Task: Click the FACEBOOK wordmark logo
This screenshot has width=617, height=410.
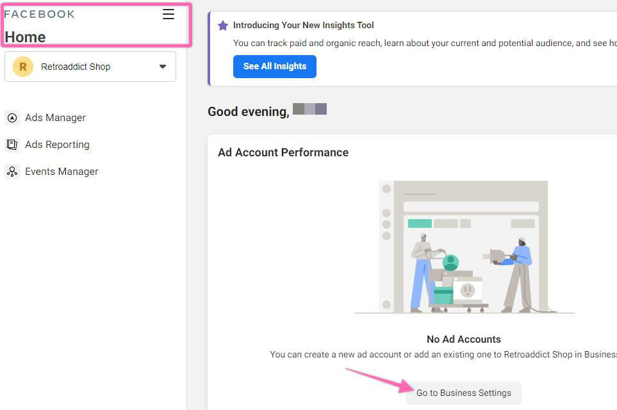Action: point(40,14)
